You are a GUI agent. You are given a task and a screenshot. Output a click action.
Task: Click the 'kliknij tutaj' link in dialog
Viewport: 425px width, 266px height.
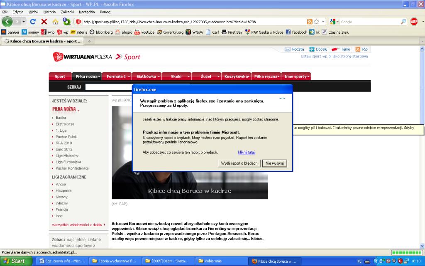coord(247,152)
